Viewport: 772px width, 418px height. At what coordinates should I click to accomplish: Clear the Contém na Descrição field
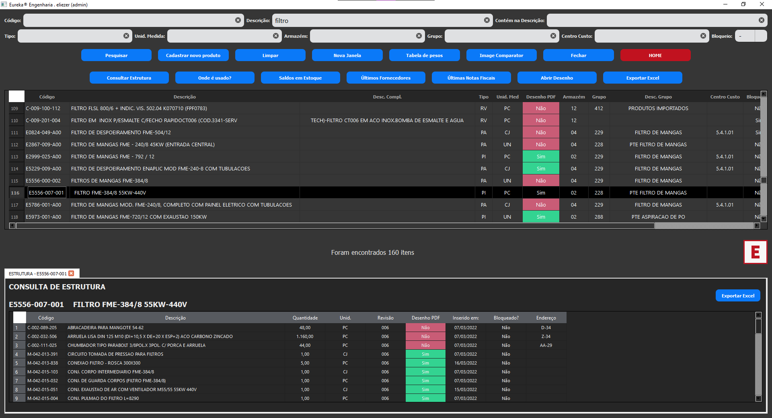click(762, 20)
